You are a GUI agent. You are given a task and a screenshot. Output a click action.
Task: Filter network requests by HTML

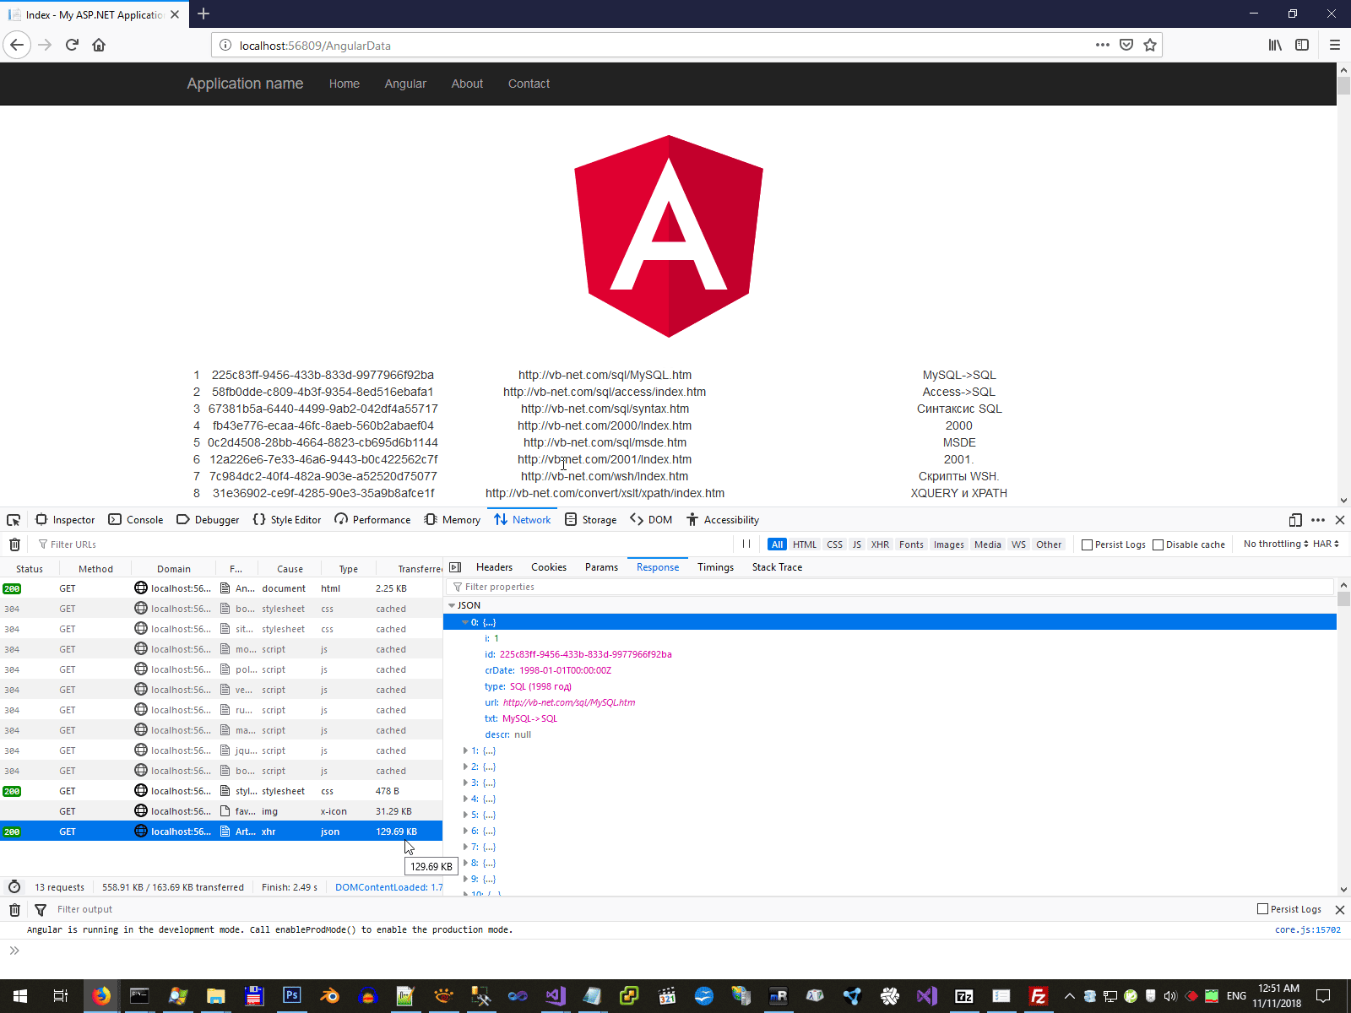(804, 544)
